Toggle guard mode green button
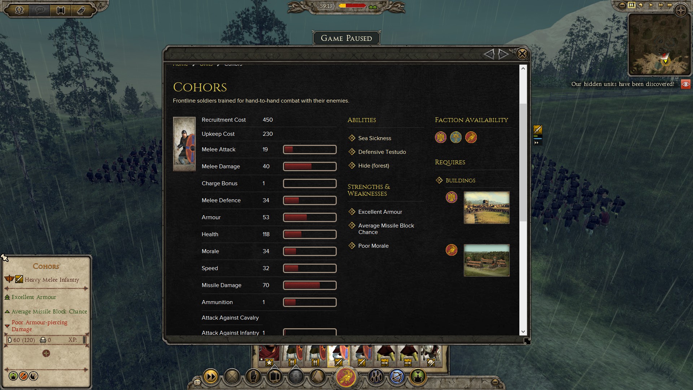The image size is (693, 390). point(418,377)
